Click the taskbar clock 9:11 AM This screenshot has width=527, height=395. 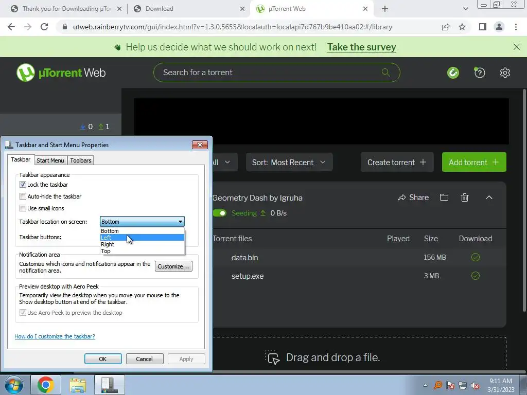click(x=501, y=385)
